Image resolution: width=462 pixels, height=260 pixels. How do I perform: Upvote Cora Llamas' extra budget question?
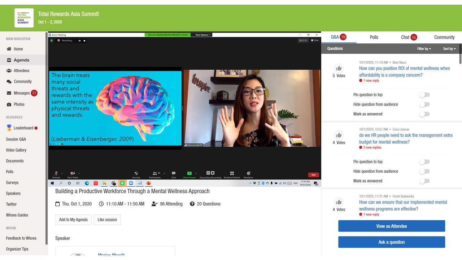click(x=339, y=135)
